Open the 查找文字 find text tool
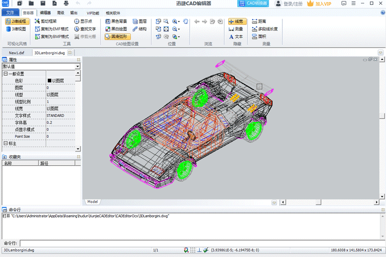This screenshot has width=386, height=257. point(85,29)
